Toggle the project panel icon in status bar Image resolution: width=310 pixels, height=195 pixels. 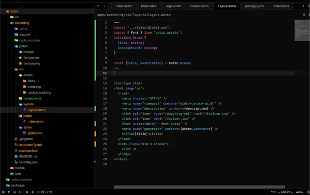tap(3, 192)
